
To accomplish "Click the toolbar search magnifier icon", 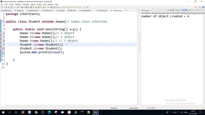I will coord(196,7).
